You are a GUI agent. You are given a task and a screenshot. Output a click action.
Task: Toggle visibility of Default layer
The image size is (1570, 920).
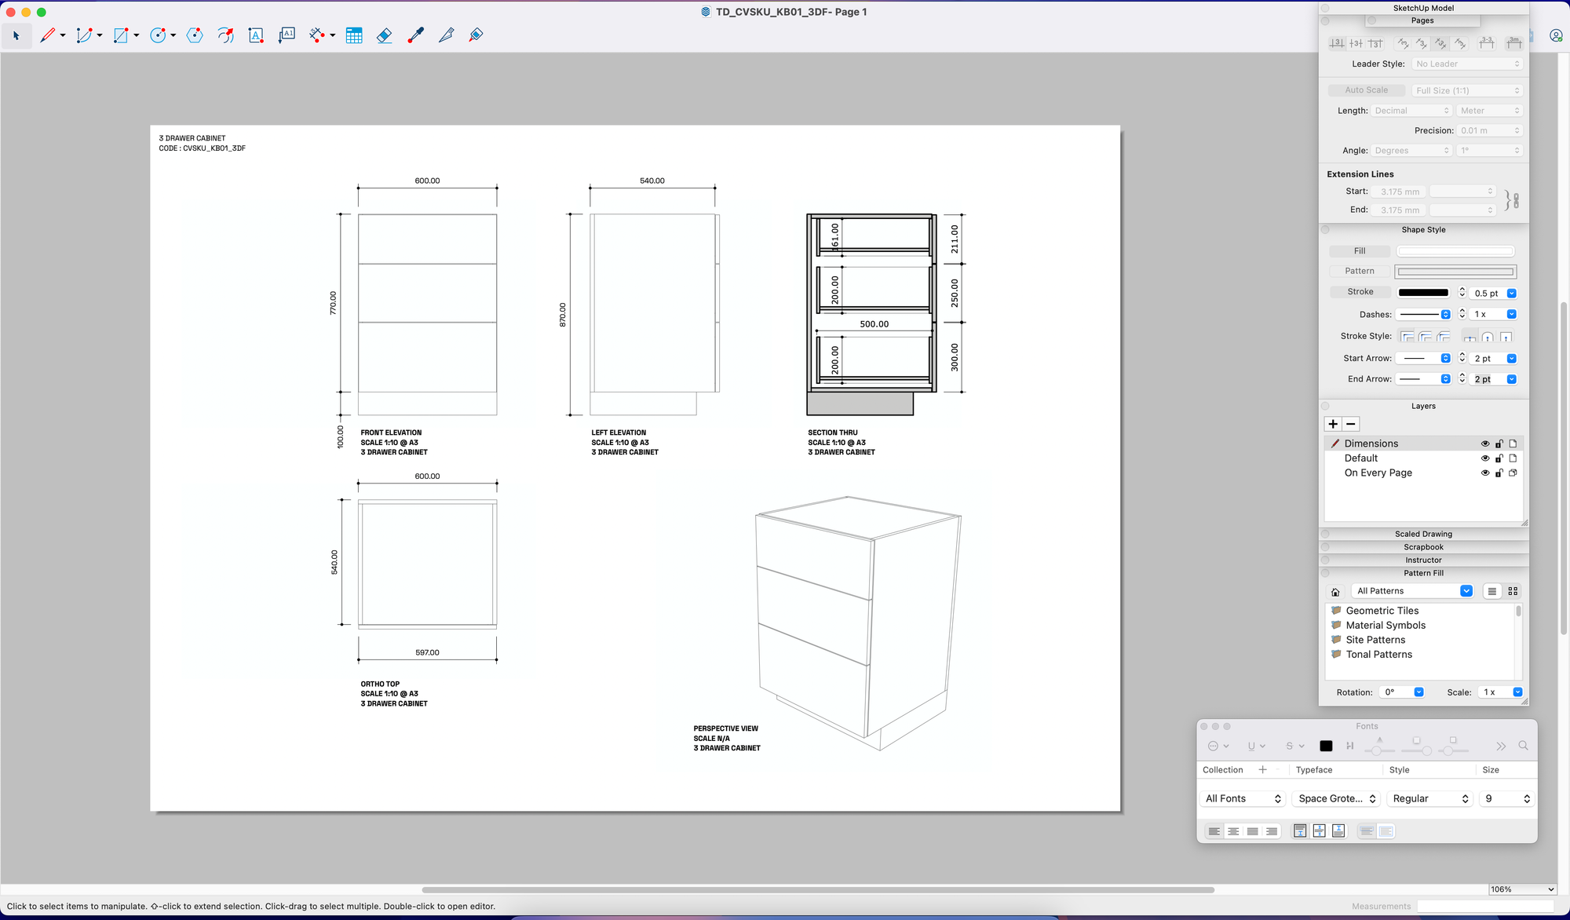pos(1484,458)
